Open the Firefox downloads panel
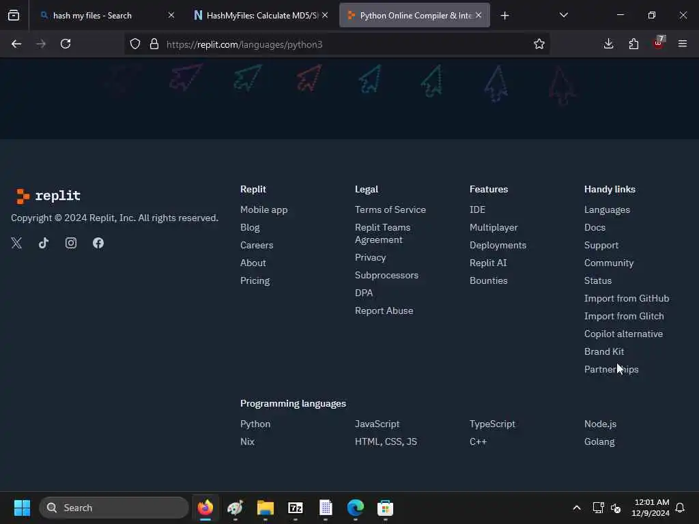 pyautogui.click(x=608, y=44)
